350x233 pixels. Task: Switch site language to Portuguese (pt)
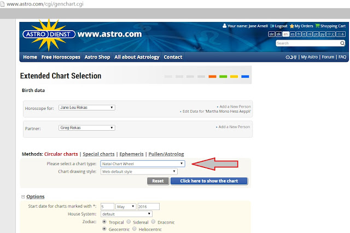pyautogui.click(x=316, y=34)
